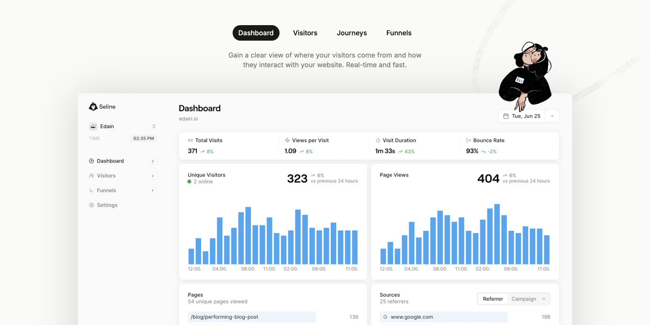Click the tallest bar in Unique Visitors chart
The height and width of the screenshot is (325, 650).
tap(248, 236)
